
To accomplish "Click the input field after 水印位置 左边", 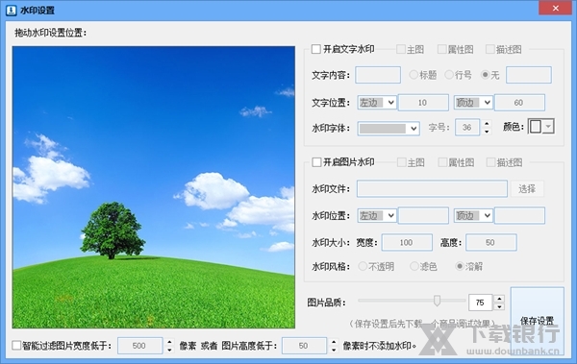I will click(423, 215).
